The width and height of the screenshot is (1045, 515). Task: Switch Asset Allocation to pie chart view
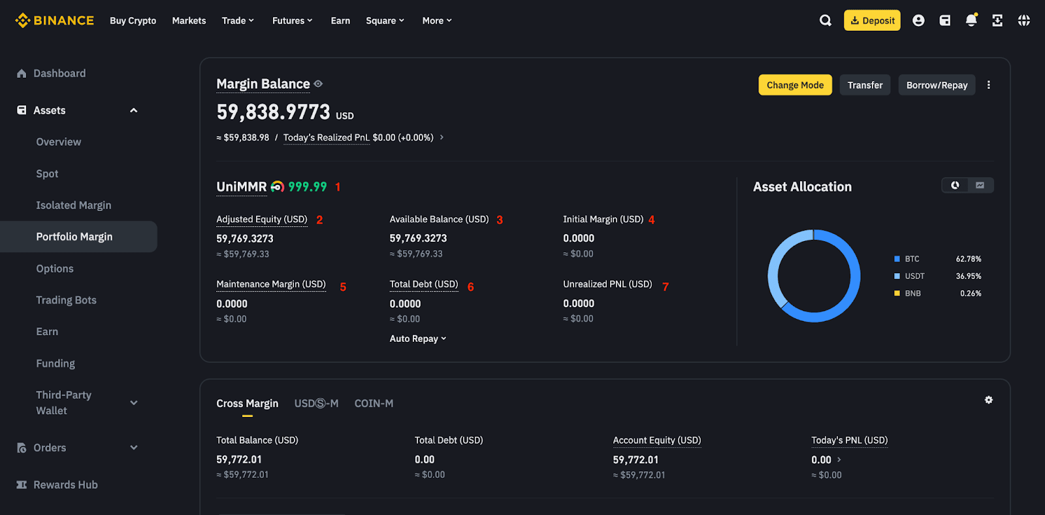(955, 186)
